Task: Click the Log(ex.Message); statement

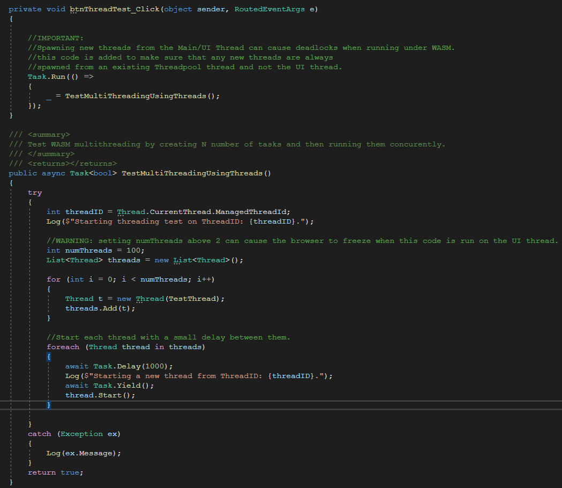Action: tap(84, 453)
